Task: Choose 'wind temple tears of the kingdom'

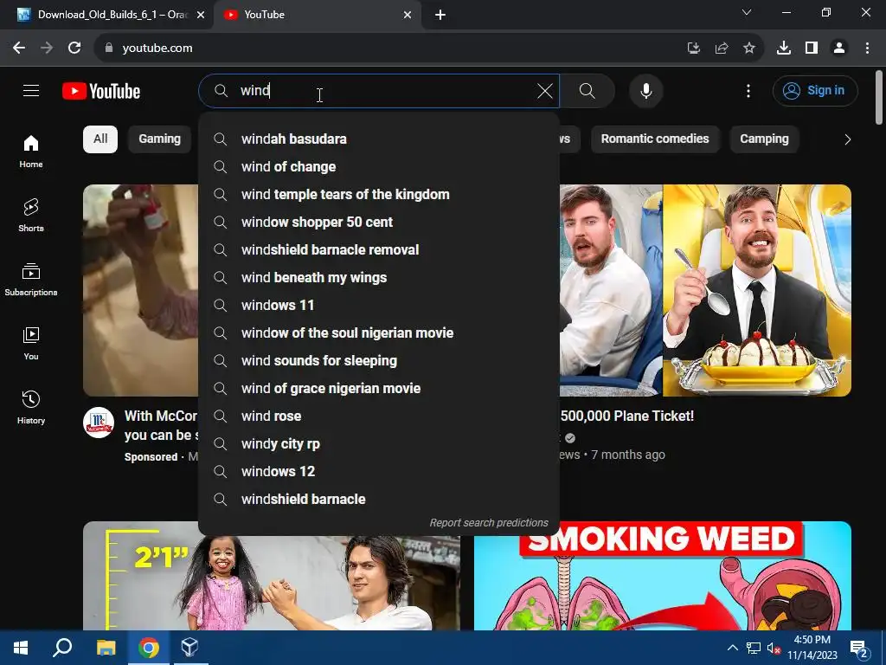Action: point(379,195)
